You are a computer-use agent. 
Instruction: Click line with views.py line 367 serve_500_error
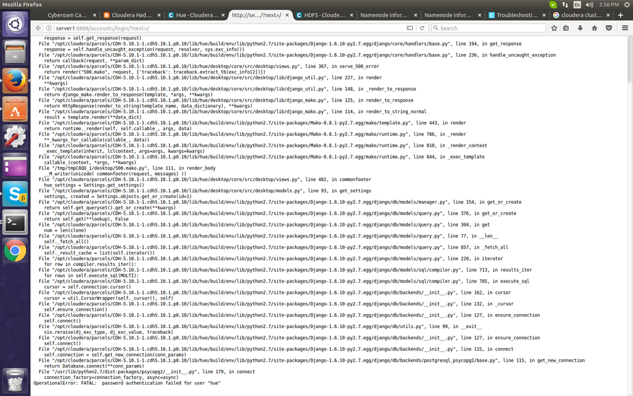click(209, 66)
